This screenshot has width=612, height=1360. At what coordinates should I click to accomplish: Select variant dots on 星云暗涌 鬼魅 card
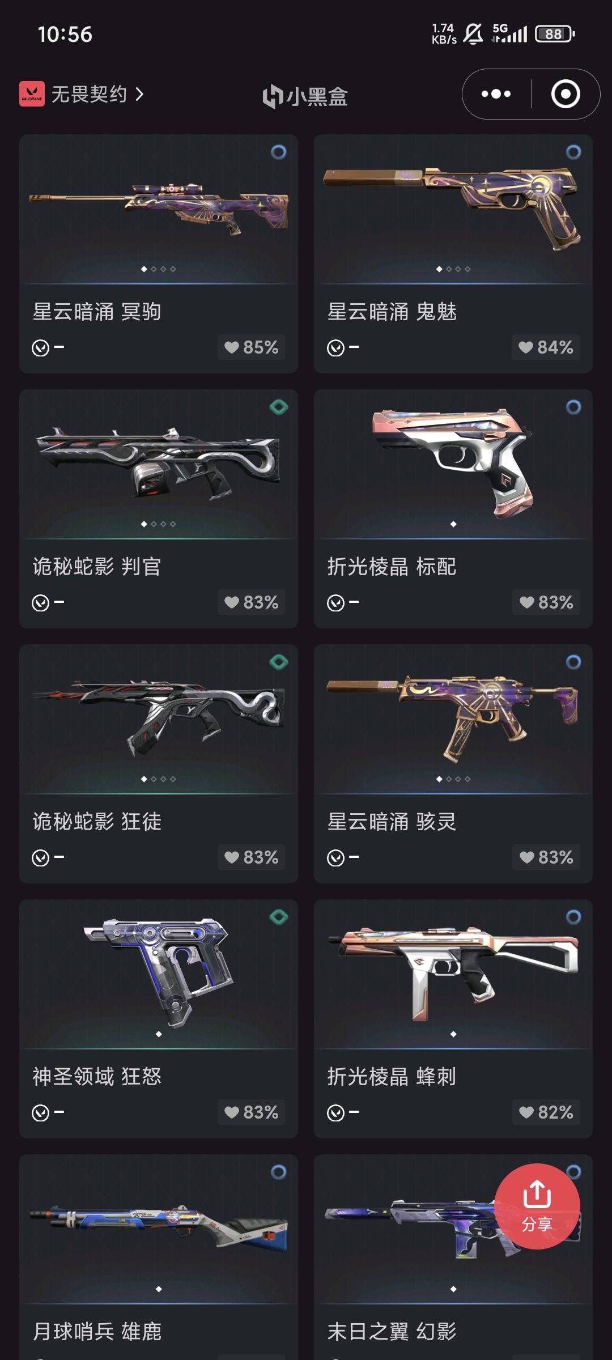(453, 269)
